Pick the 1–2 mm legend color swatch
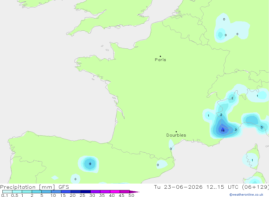The width and height of the screenshot is (269, 197). coord(27,192)
